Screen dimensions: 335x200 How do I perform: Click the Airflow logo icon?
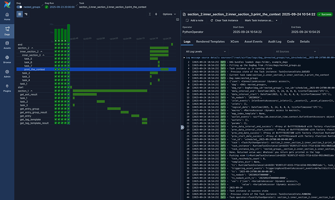[6, 5]
